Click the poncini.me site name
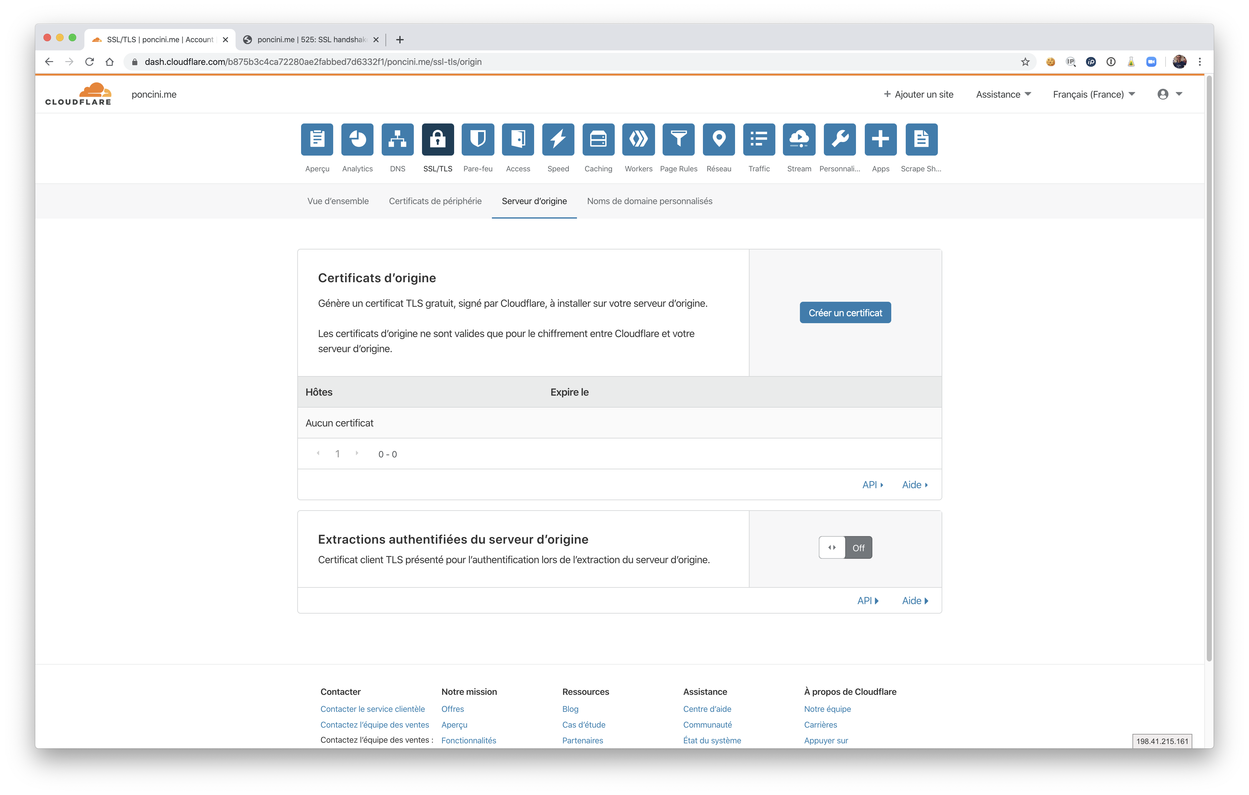The image size is (1249, 795). [x=154, y=94]
